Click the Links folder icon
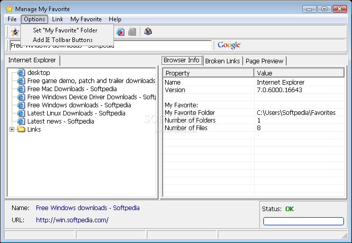Viewport: 352px width, 243px height. point(21,129)
